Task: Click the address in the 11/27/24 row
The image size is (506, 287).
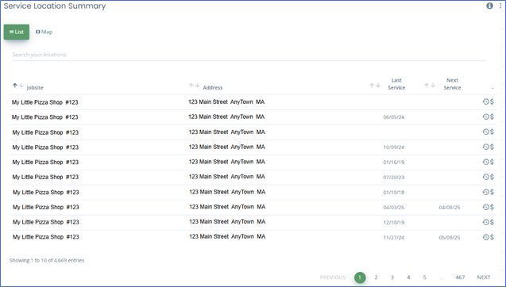Action: tap(227, 236)
